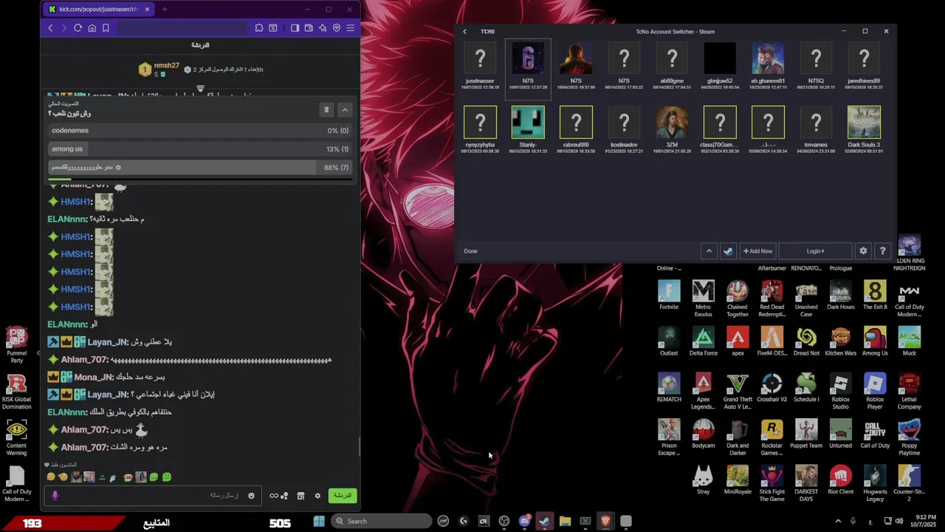Open a new browser tab
Image resolution: width=945 pixels, height=532 pixels.
click(164, 10)
